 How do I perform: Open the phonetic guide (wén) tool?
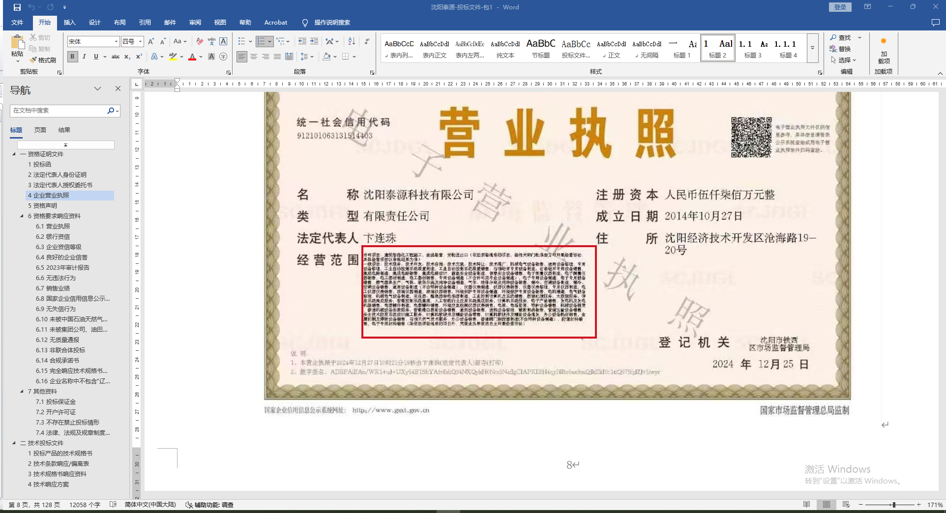coord(211,42)
